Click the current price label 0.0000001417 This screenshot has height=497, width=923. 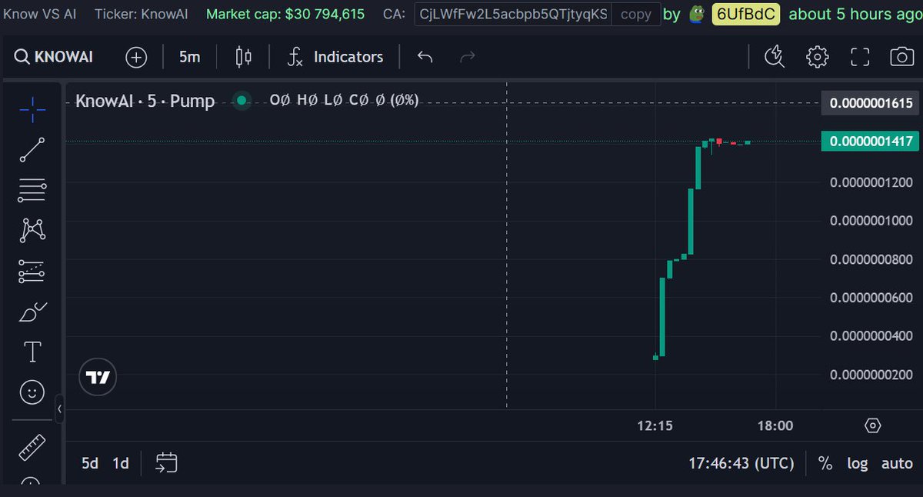pos(871,142)
